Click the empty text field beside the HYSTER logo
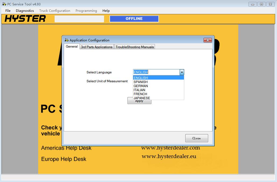 coord(79,19)
